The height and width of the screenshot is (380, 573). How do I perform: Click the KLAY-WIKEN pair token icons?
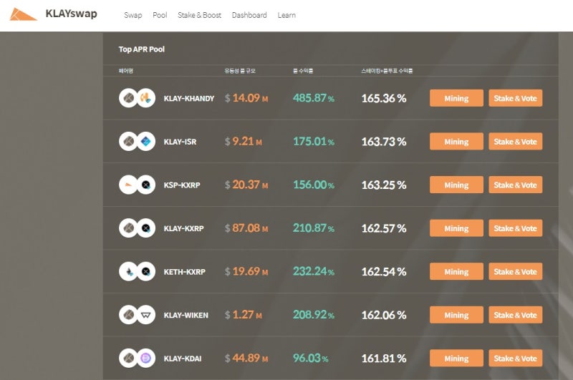point(137,315)
